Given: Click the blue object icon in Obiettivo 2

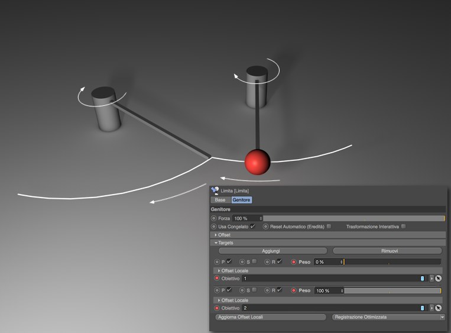Looking at the screenshot, I should pos(422,308).
